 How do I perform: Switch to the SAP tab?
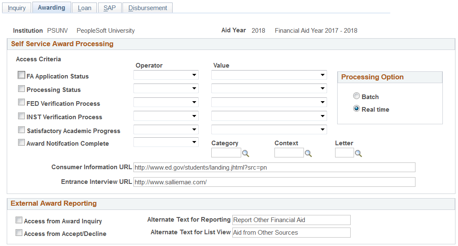tap(109, 8)
